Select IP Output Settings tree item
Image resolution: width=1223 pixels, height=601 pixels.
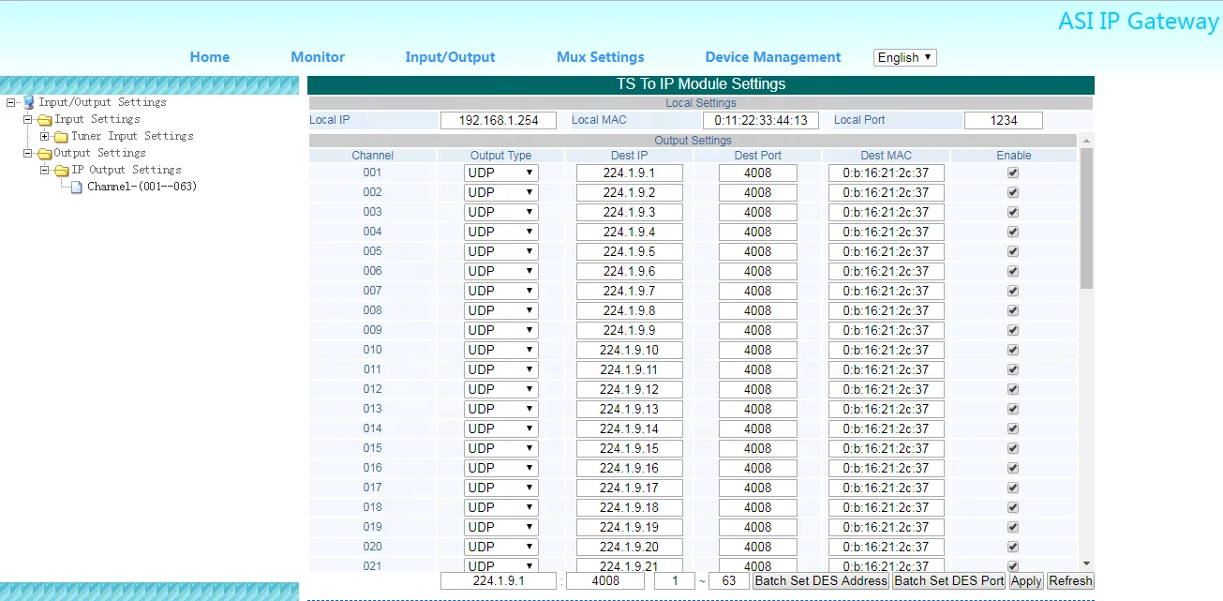pyautogui.click(x=127, y=170)
